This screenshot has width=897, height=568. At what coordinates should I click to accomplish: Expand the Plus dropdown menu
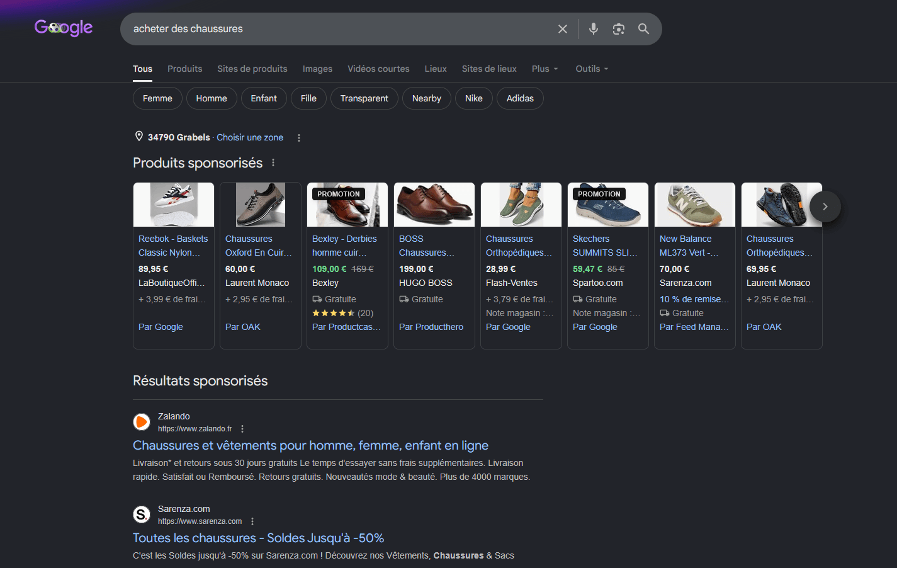point(545,69)
